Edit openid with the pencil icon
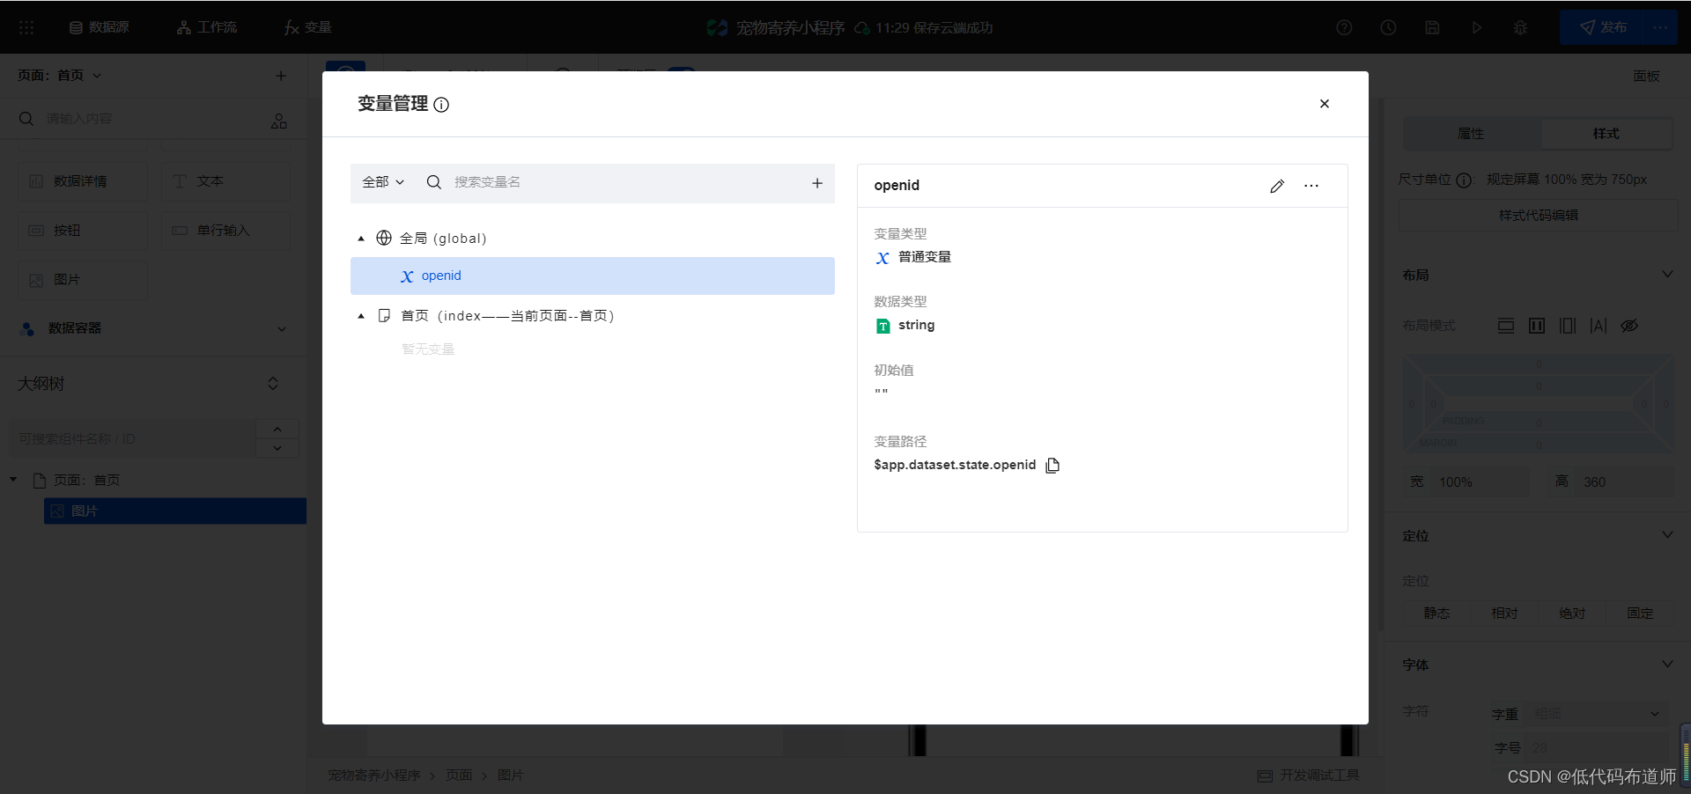Viewport: 1691px width, 794px height. coord(1277,186)
